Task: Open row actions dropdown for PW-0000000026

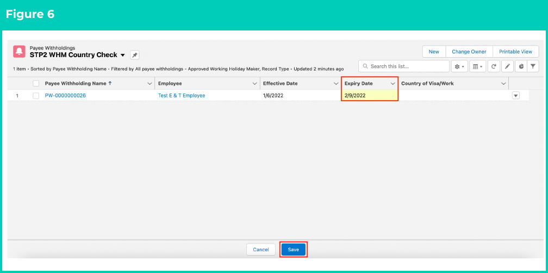Action: point(516,95)
